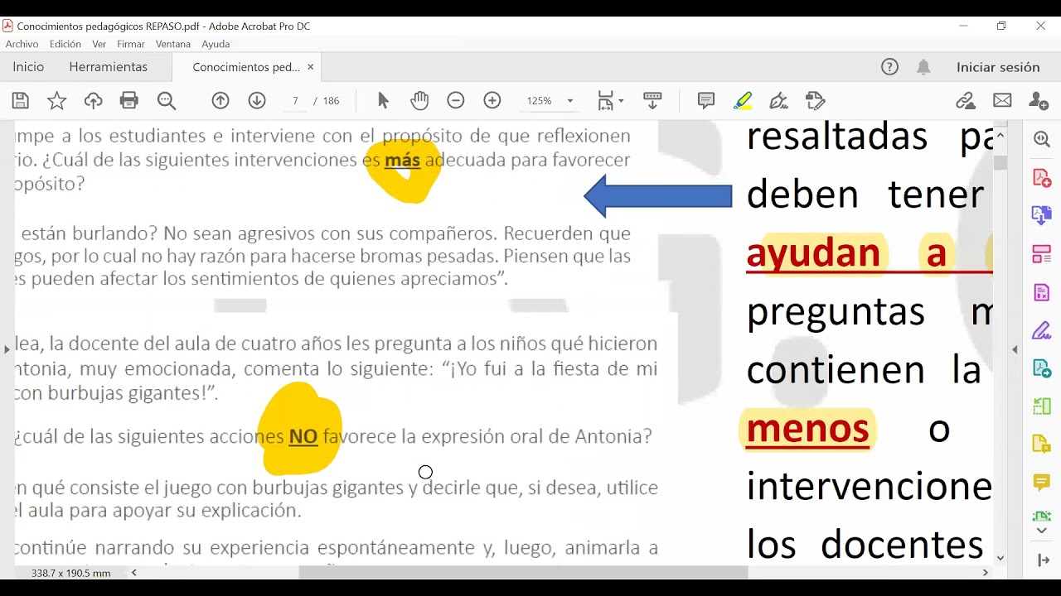1061x596 pixels.
Task: Select the Conocimientos ped... document tab
Action: [246, 67]
